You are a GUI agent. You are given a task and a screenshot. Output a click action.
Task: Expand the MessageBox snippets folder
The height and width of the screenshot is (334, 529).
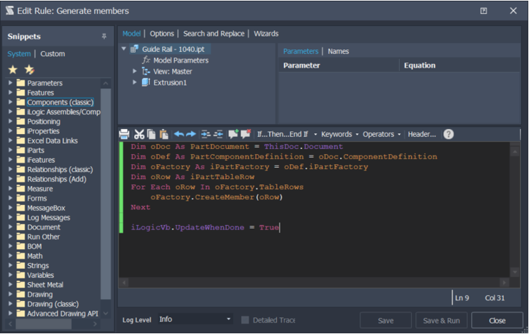[x=10, y=208]
